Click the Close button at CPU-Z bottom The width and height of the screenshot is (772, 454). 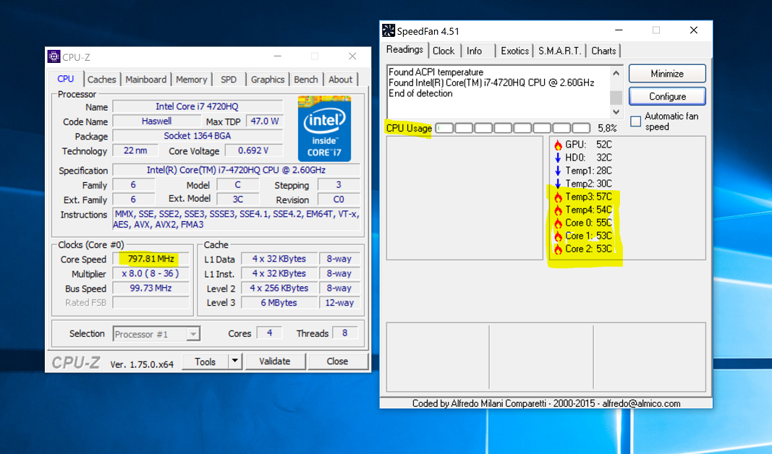tap(337, 361)
